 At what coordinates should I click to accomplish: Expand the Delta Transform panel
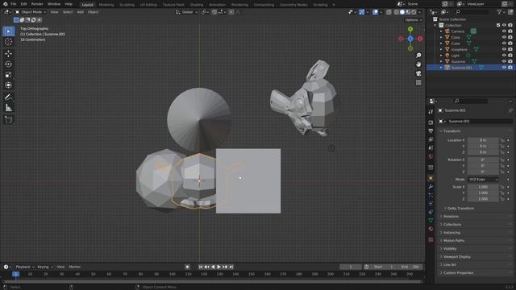pyautogui.click(x=460, y=209)
